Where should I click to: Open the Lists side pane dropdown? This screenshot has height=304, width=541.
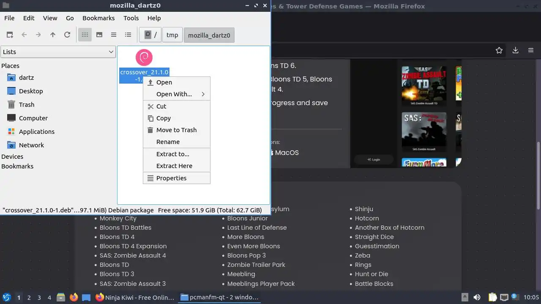point(58,52)
